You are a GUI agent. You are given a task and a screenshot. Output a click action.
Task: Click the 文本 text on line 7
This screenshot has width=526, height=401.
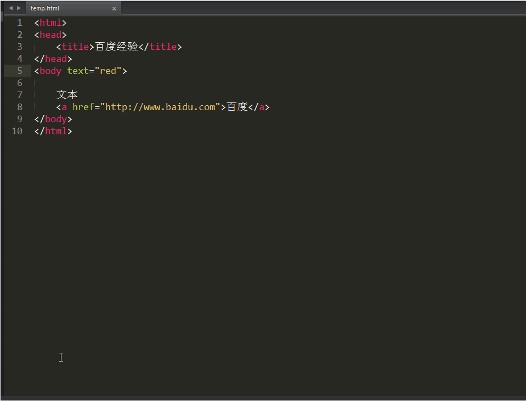click(x=67, y=95)
